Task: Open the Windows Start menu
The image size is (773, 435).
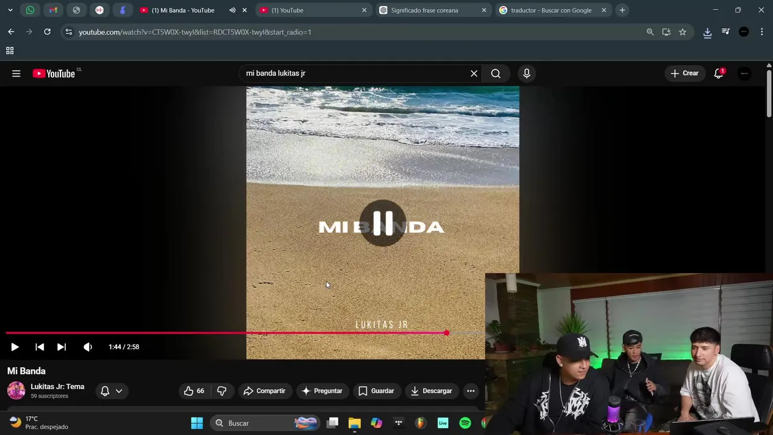Action: pos(197,423)
